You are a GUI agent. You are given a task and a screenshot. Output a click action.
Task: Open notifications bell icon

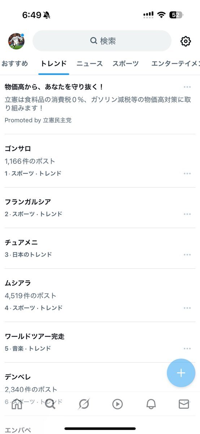151,404
